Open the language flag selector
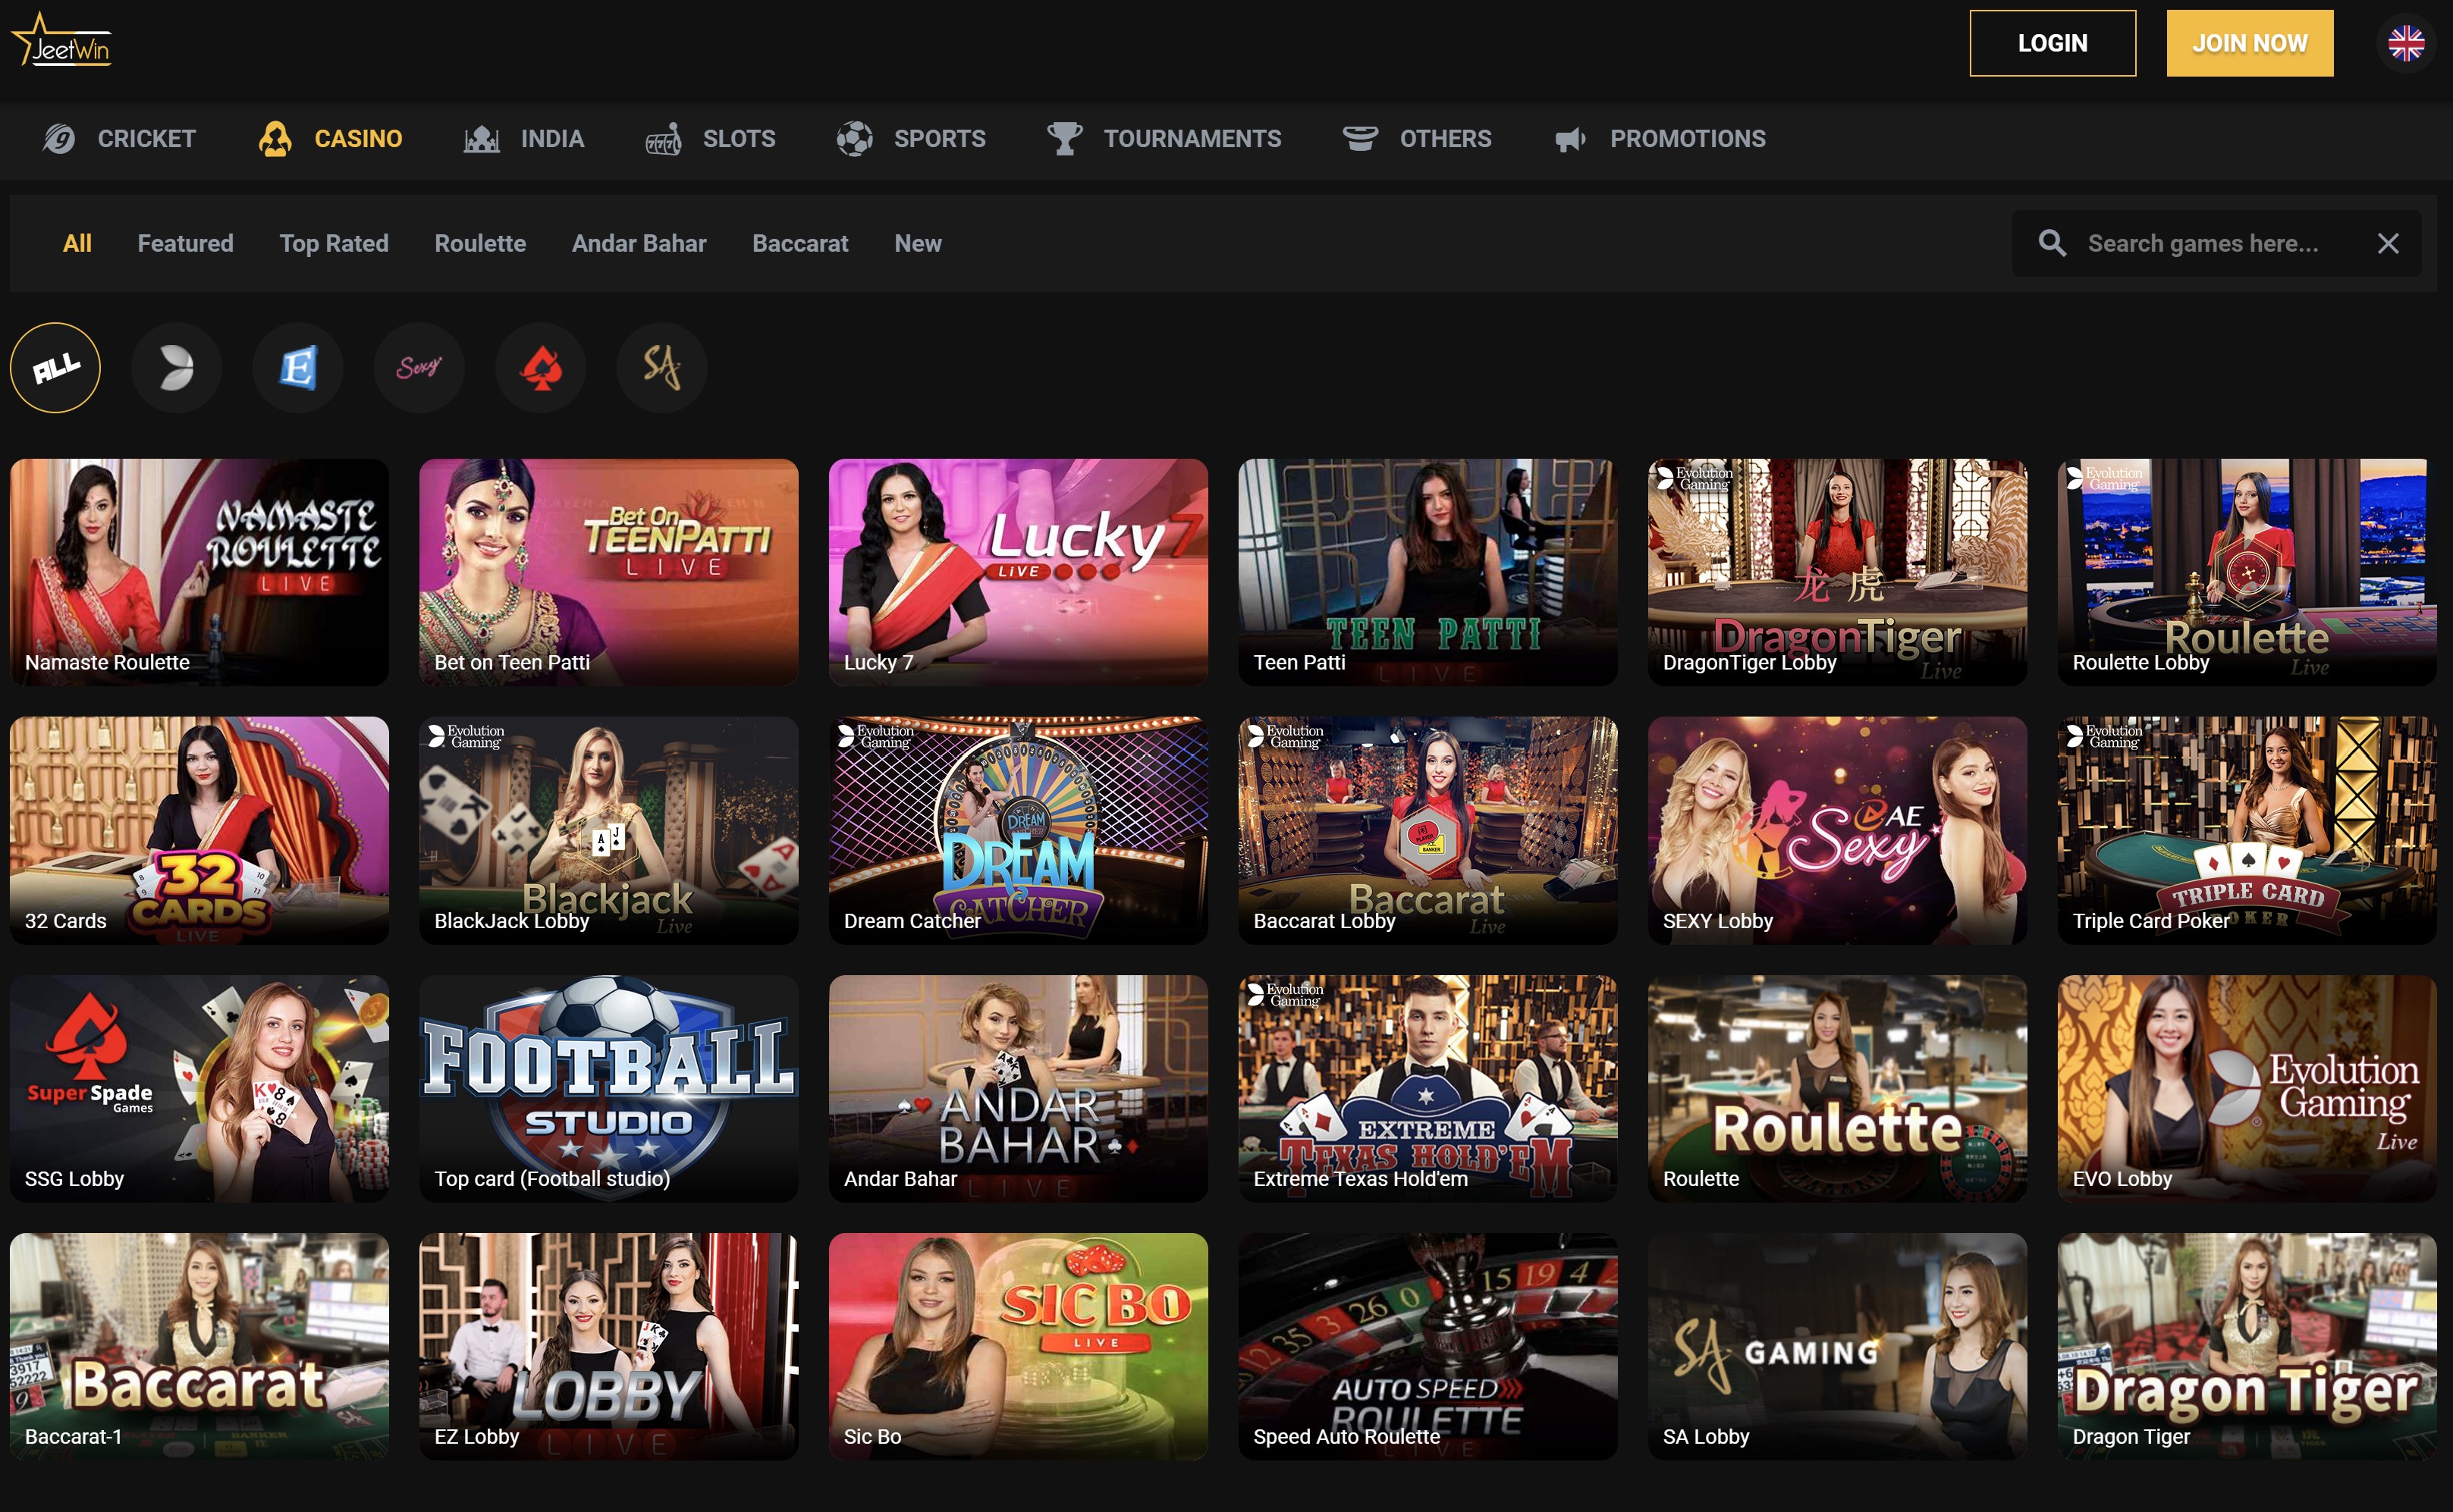The image size is (2453, 1512). pyautogui.click(x=2405, y=43)
